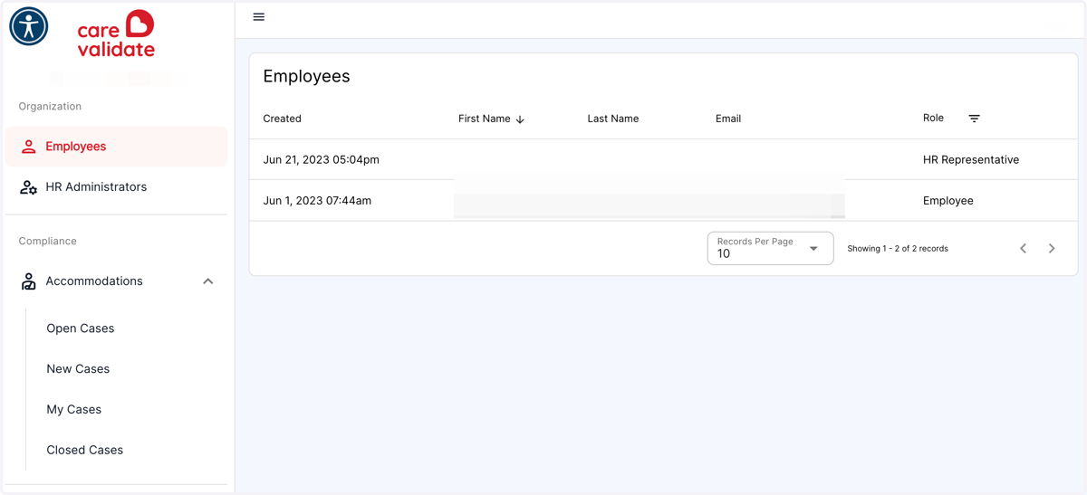Click the Employees page heading
This screenshot has width=1087, height=495.
(306, 76)
